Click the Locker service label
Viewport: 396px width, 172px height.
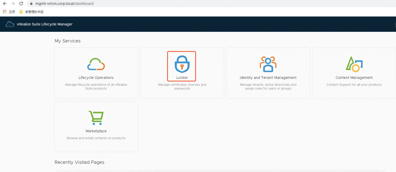182,78
